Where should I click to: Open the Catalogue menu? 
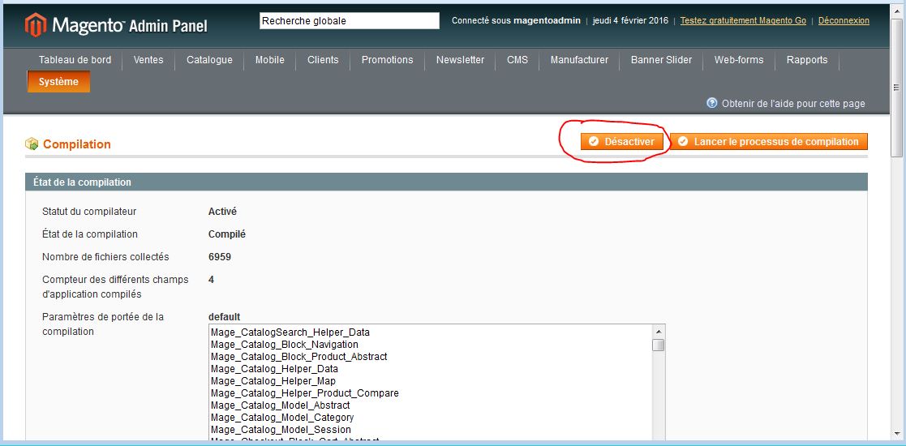(209, 60)
